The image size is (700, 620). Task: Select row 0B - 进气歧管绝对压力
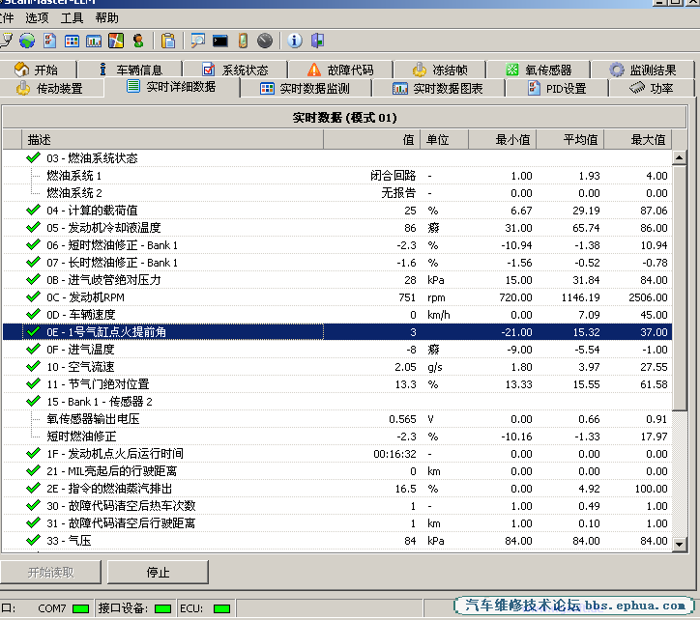tap(337, 280)
